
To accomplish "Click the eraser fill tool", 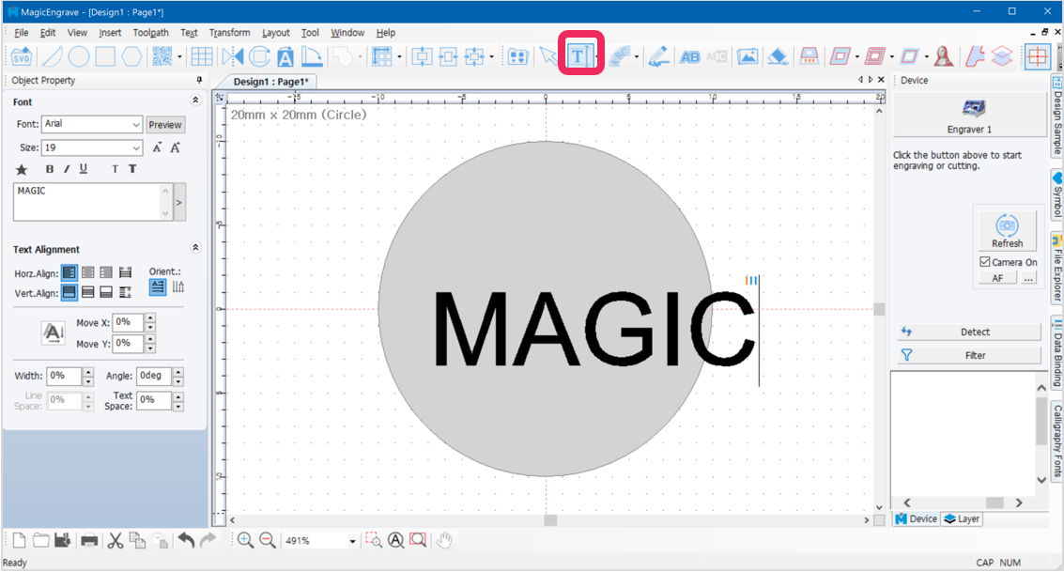I will click(x=778, y=56).
